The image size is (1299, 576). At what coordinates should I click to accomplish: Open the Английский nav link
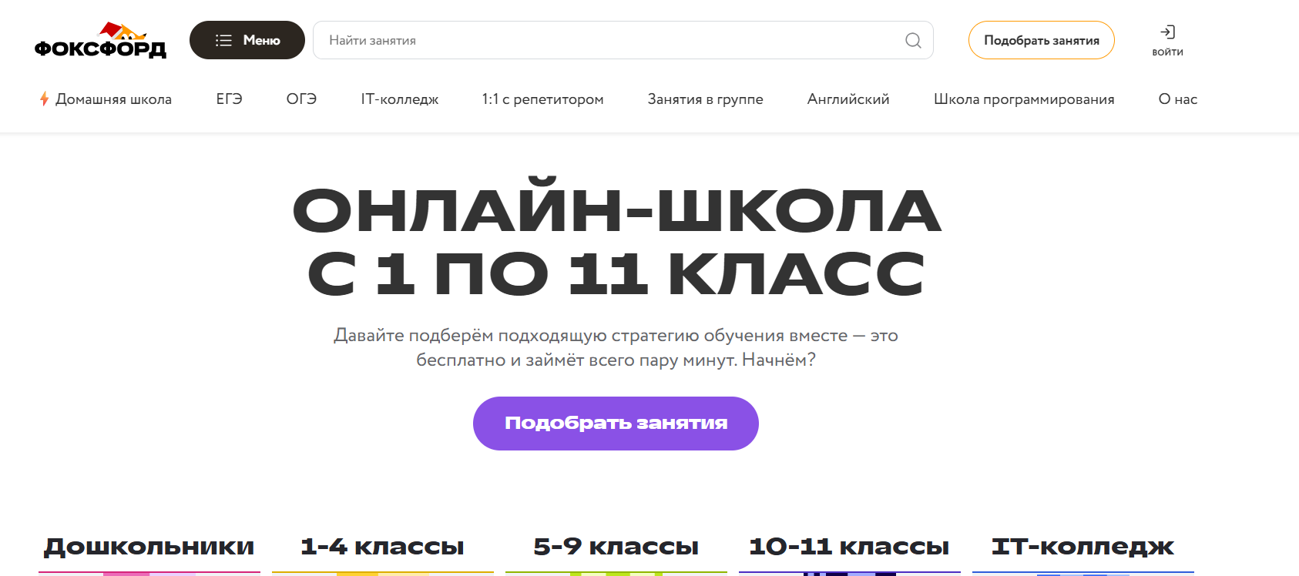(848, 99)
